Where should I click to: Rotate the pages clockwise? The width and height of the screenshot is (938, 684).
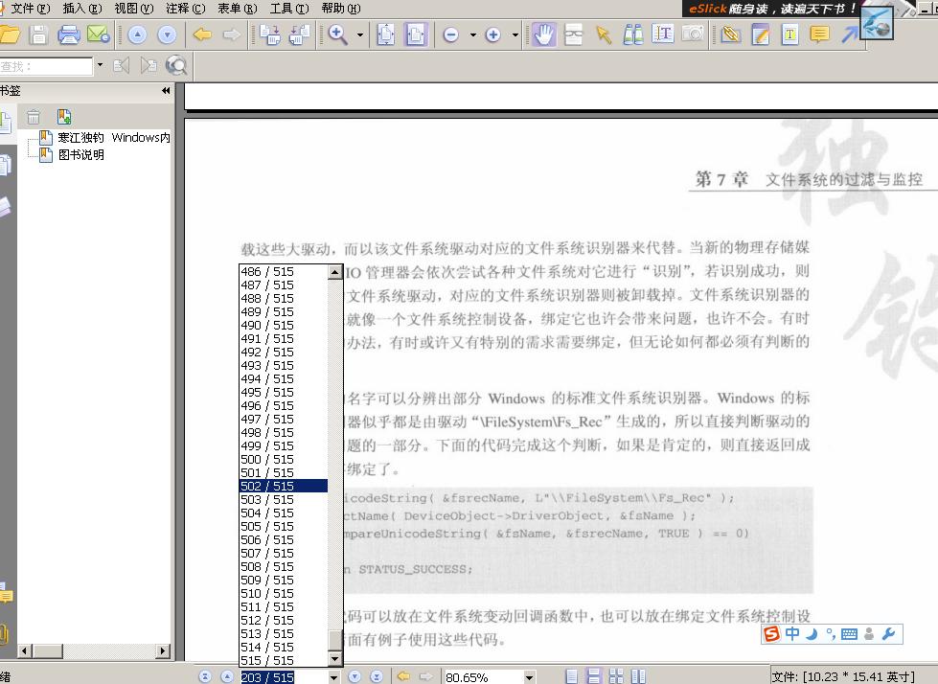(270, 34)
